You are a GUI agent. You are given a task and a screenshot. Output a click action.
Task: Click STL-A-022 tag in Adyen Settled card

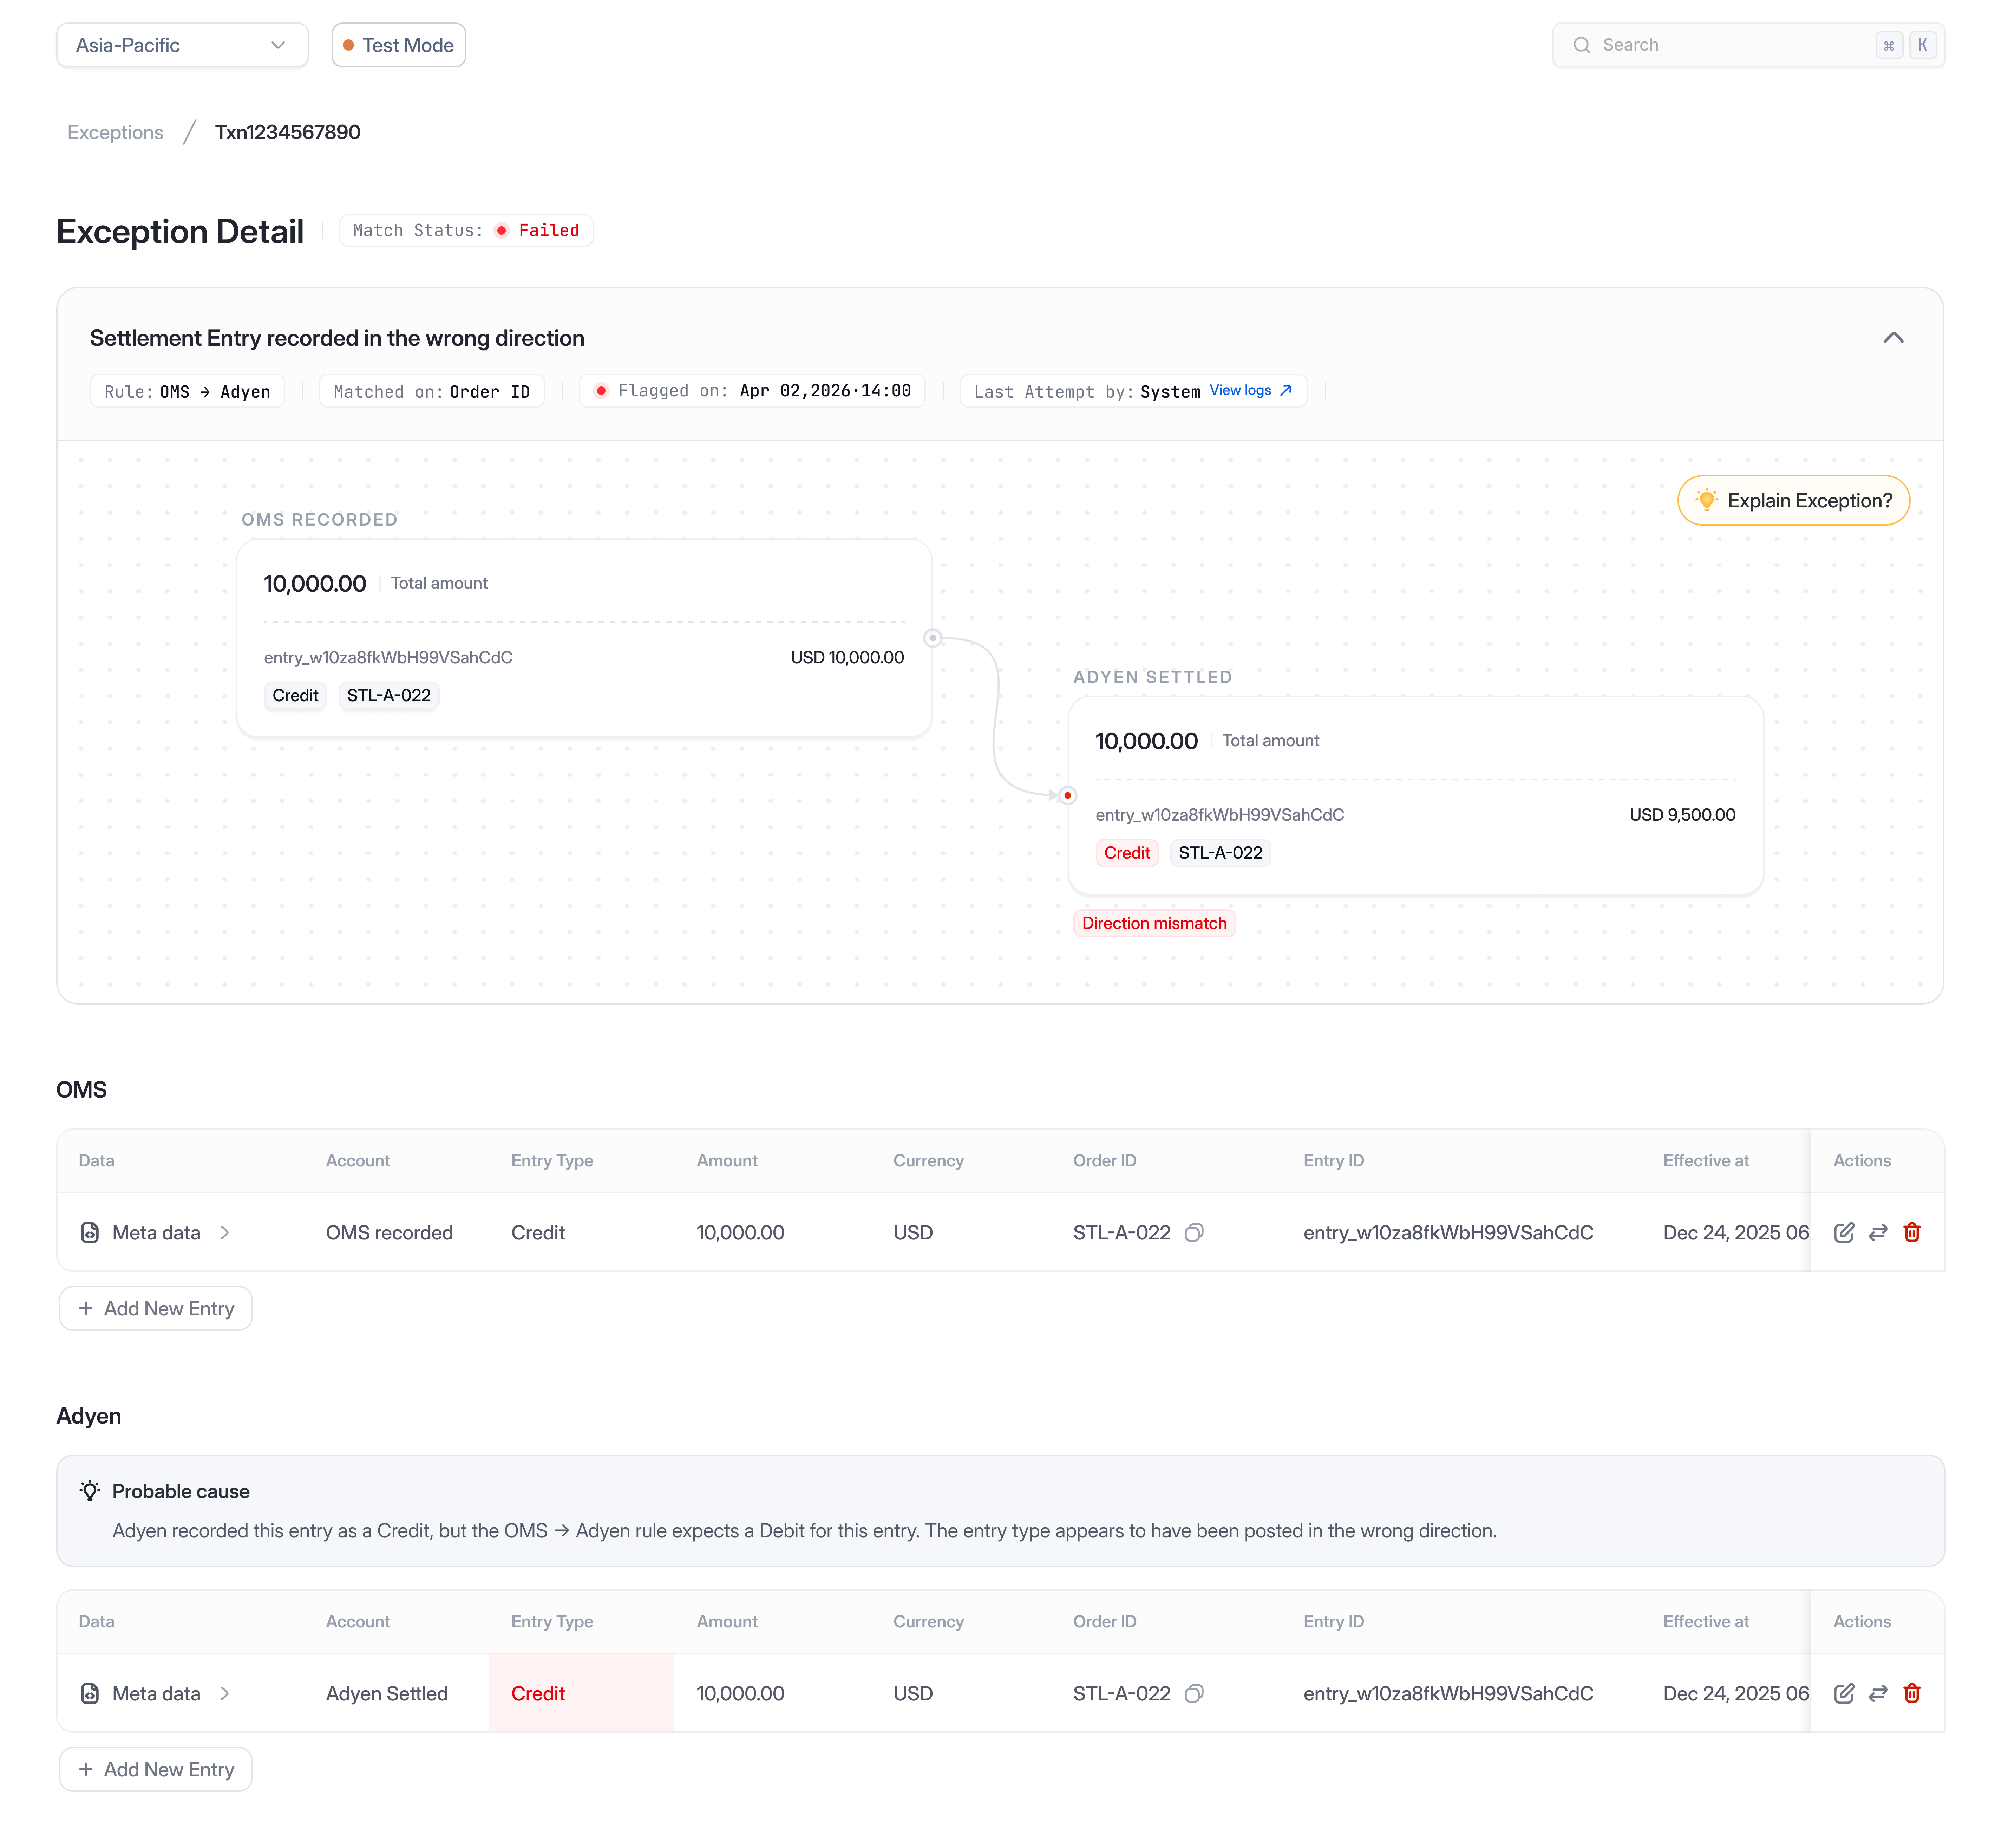(x=1221, y=853)
